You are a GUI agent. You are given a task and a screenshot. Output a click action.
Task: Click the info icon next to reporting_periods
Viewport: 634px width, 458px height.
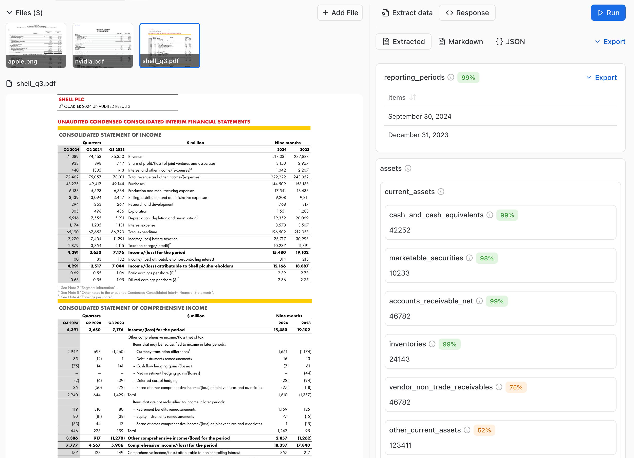(451, 77)
